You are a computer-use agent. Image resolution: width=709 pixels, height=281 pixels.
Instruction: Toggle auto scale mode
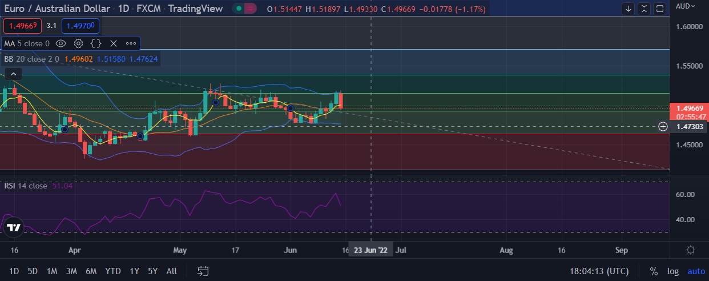696,271
